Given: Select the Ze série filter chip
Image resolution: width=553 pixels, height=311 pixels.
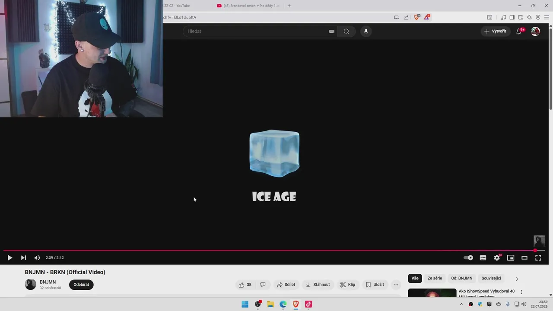Looking at the screenshot, I should click(x=435, y=278).
